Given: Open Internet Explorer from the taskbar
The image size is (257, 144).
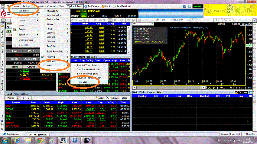Looking at the screenshot, I should [17, 140].
